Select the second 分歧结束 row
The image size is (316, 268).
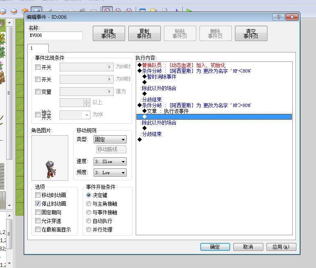point(214,134)
